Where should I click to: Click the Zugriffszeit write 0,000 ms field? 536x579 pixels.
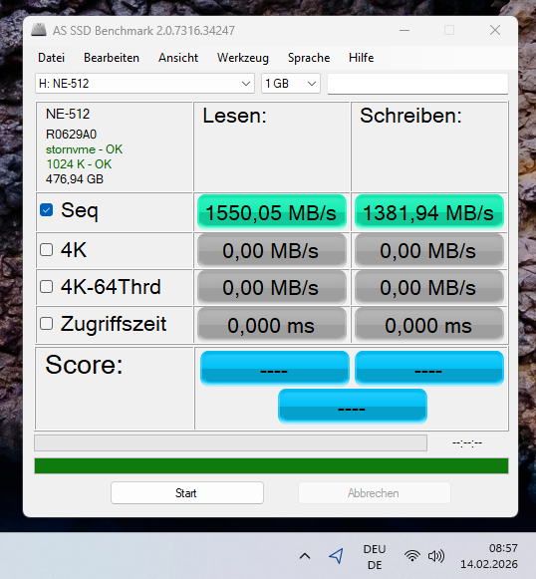(429, 325)
